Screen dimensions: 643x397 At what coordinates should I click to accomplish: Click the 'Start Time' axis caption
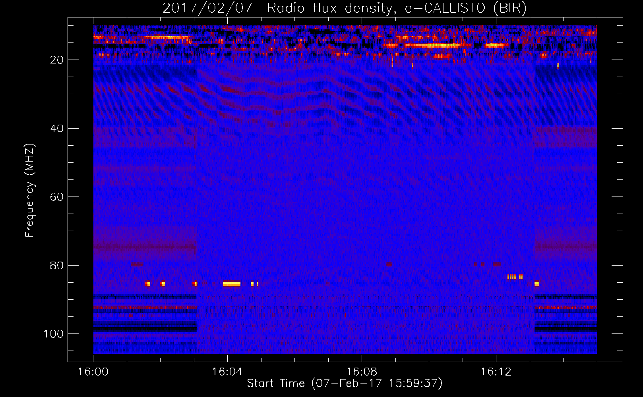pos(345,384)
